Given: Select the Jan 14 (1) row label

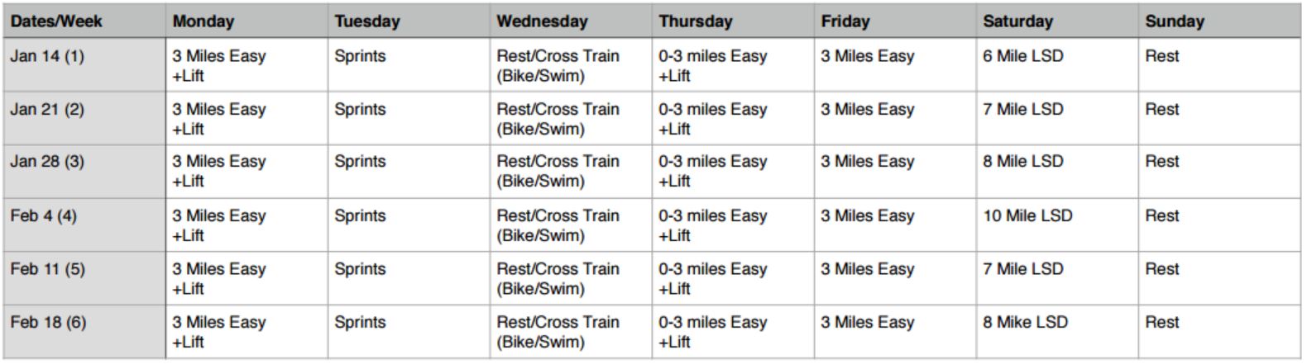Looking at the screenshot, I should [84, 65].
